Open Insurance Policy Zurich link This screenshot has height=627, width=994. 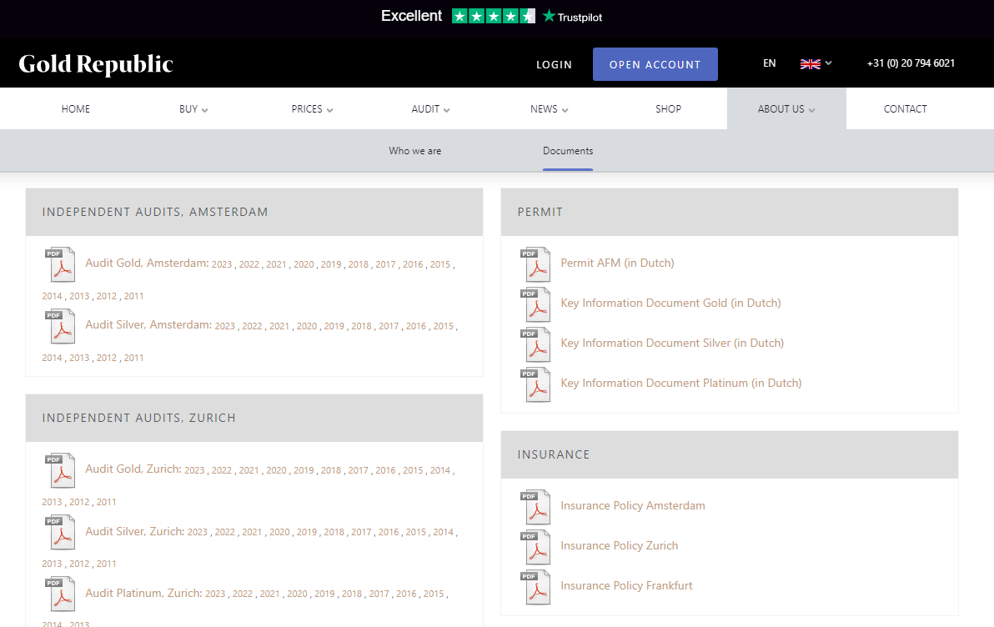click(619, 545)
